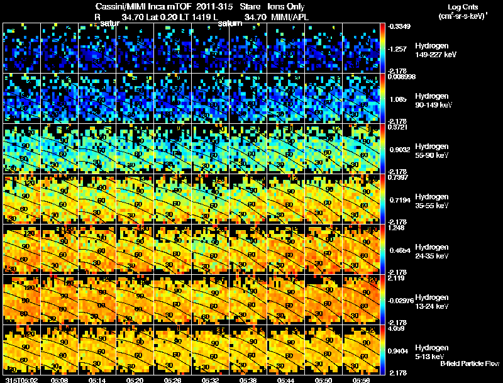Click the '2.119' colorbar value
Image resolution: width=503 pixels, height=383 pixels.
396,278
